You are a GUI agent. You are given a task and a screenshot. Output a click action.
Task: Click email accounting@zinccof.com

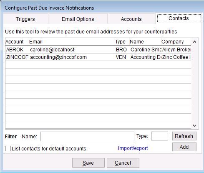click(x=72, y=57)
